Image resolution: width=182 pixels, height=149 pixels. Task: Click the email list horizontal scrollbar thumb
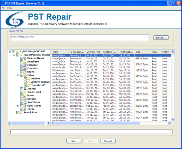[97, 123]
